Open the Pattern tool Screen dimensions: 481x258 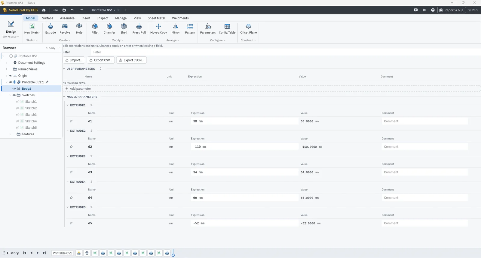(190, 29)
